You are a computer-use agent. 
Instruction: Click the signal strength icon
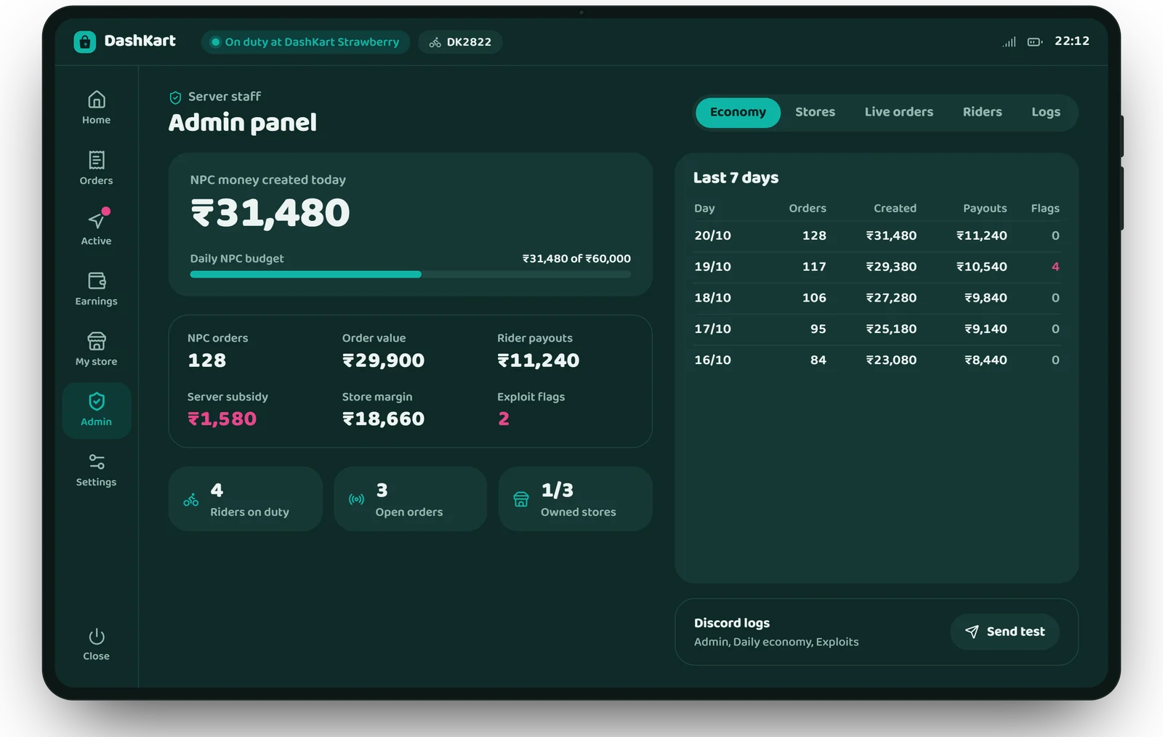tap(1009, 42)
